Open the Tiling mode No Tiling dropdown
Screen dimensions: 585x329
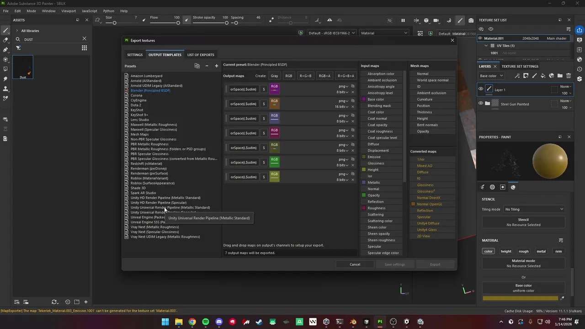tap(534, 209)
